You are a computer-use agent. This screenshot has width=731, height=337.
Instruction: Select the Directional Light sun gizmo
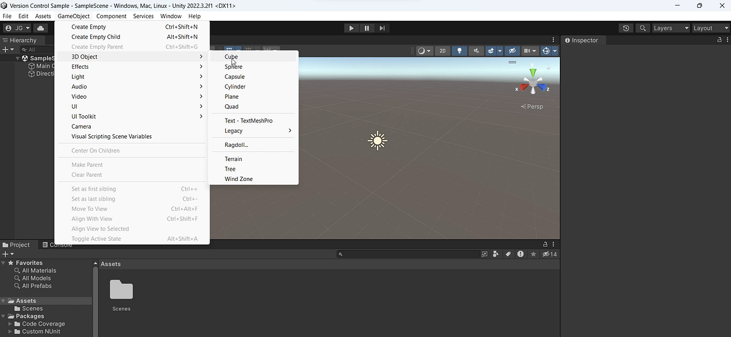[378, 141]
